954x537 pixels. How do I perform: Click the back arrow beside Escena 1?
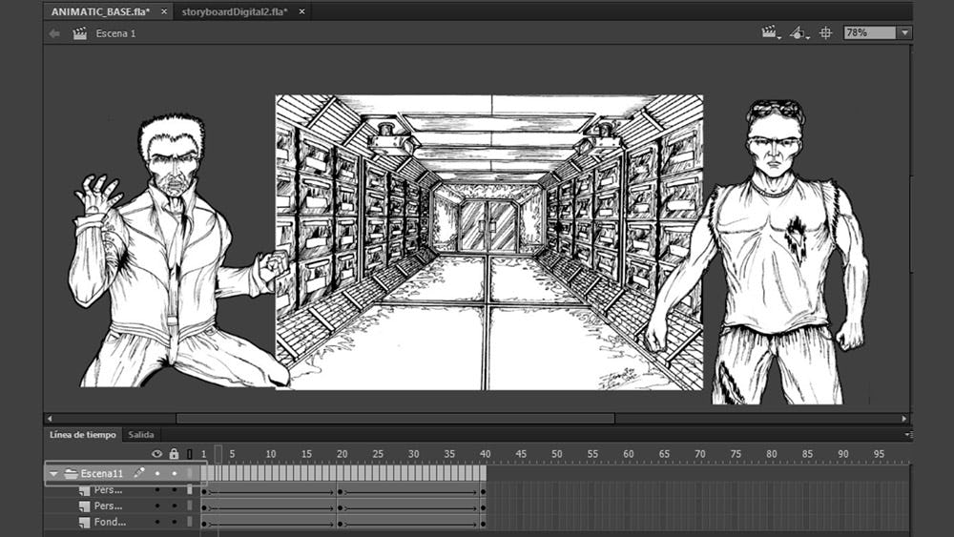point(54,33)
